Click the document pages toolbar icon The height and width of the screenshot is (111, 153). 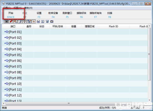20,21
